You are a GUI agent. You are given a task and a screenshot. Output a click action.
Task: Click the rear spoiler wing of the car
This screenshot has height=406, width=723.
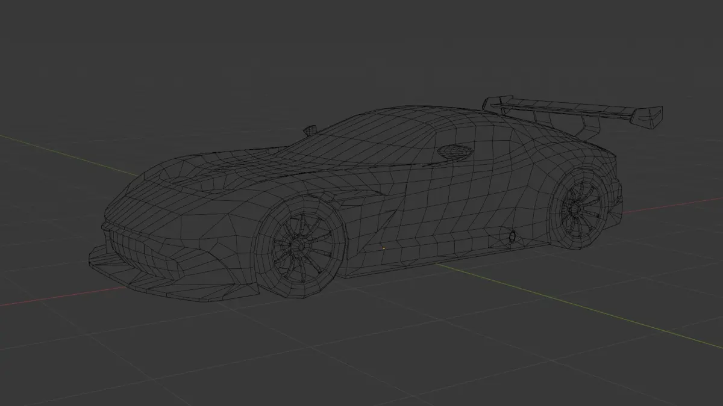(x=572, y=112)
